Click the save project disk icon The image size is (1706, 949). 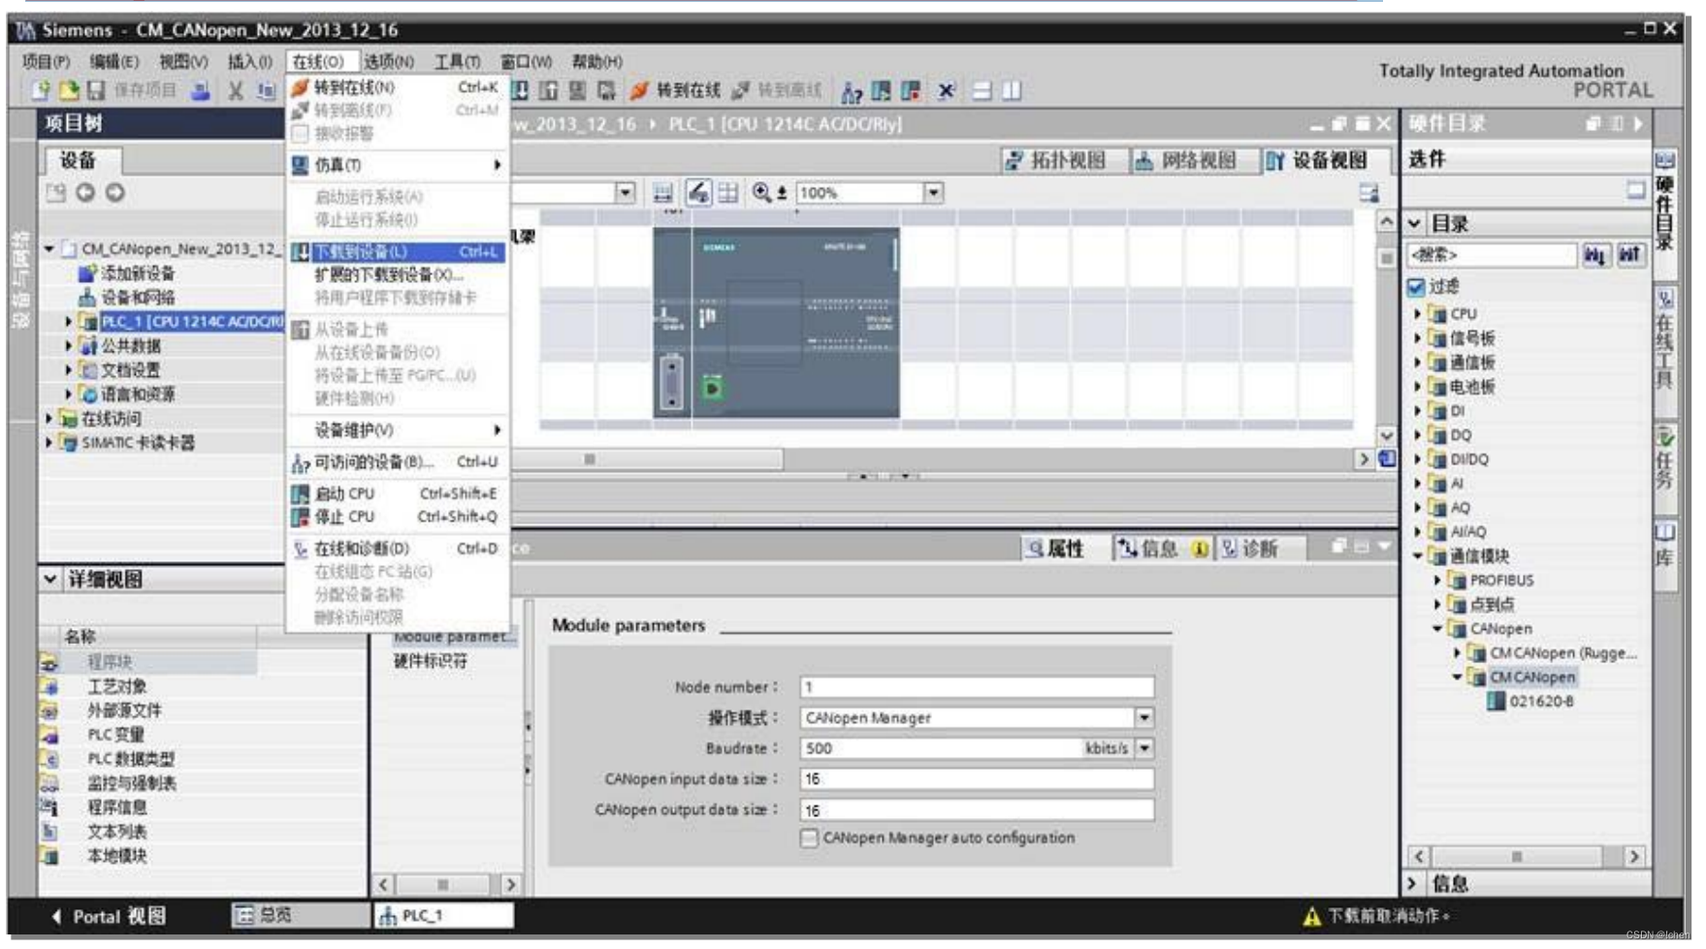click(x=96, y=91)
